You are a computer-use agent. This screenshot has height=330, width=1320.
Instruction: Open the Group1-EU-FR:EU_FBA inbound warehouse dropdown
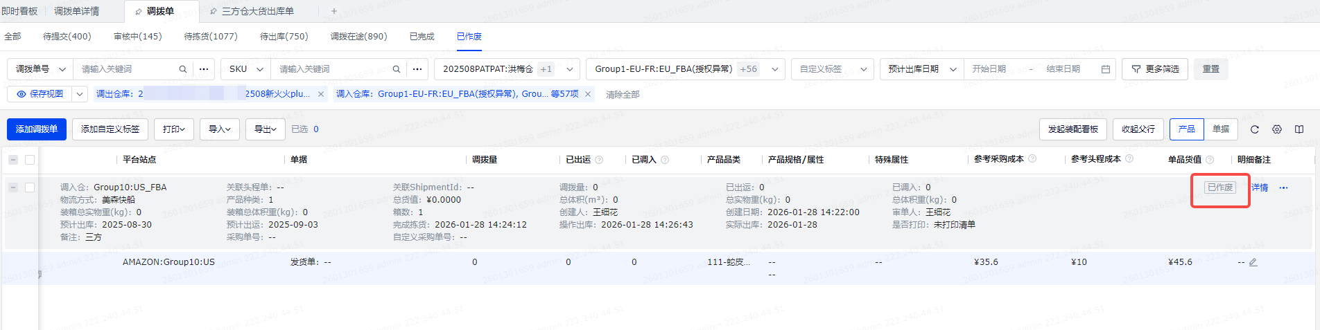tap(686, 69)
